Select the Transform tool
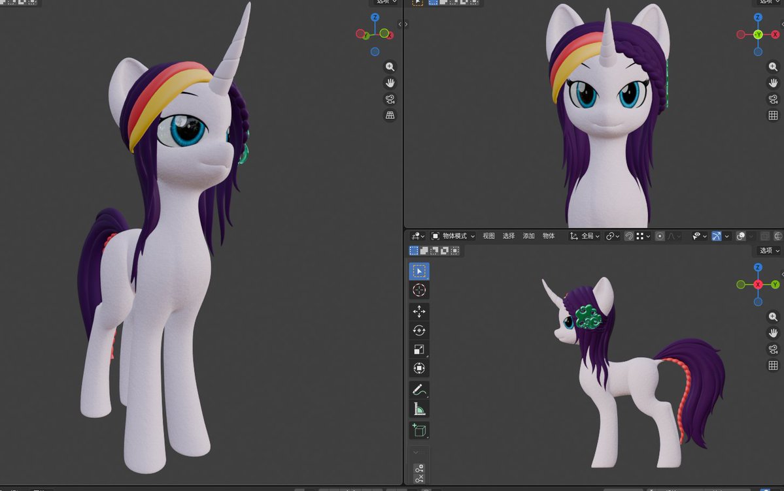Screen dimensions: 784x491 419,368
